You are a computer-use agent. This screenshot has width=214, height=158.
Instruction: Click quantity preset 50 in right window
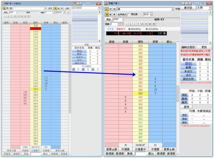click(x=154, y=24)
